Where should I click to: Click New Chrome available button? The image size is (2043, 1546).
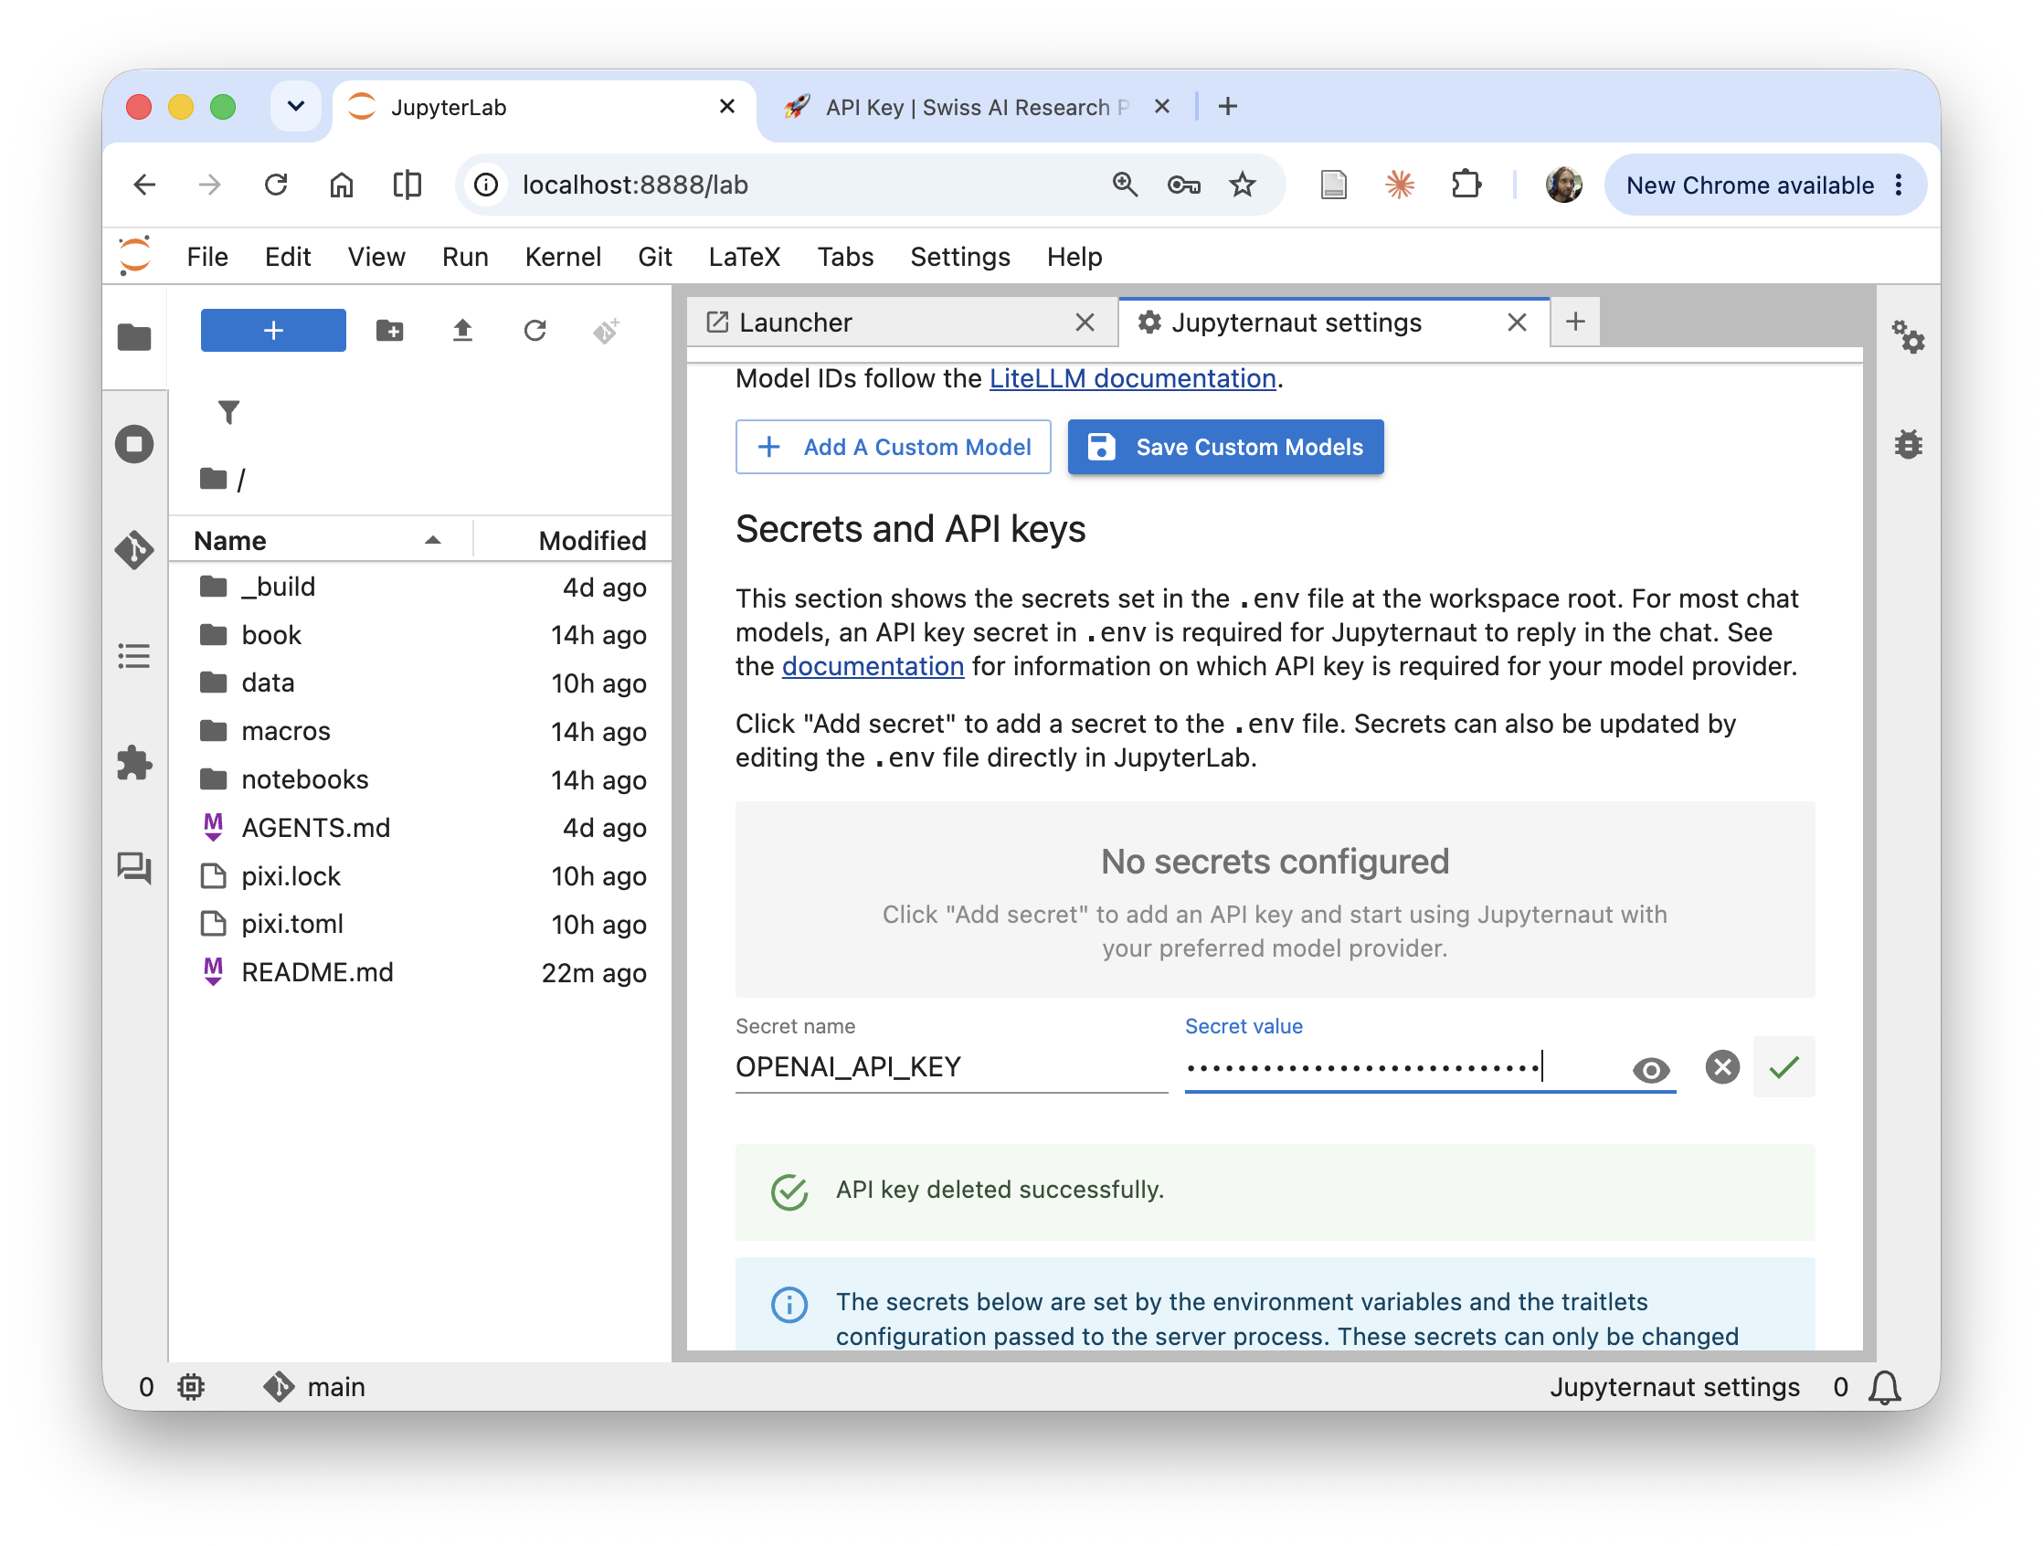1763,185
